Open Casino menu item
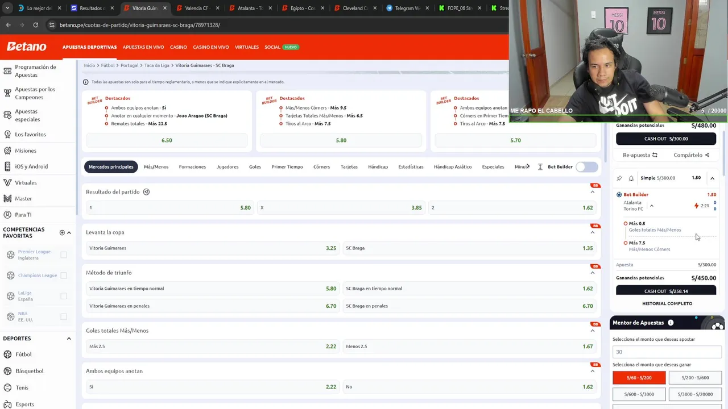The width and height of the screenshot is (728, 409). 179,47
